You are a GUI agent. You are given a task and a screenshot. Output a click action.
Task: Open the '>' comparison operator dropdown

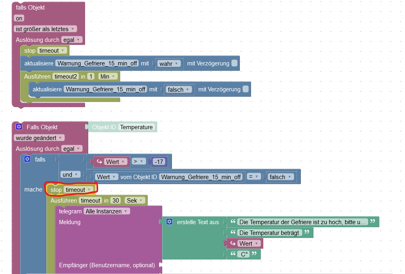(x=138, y=162)
